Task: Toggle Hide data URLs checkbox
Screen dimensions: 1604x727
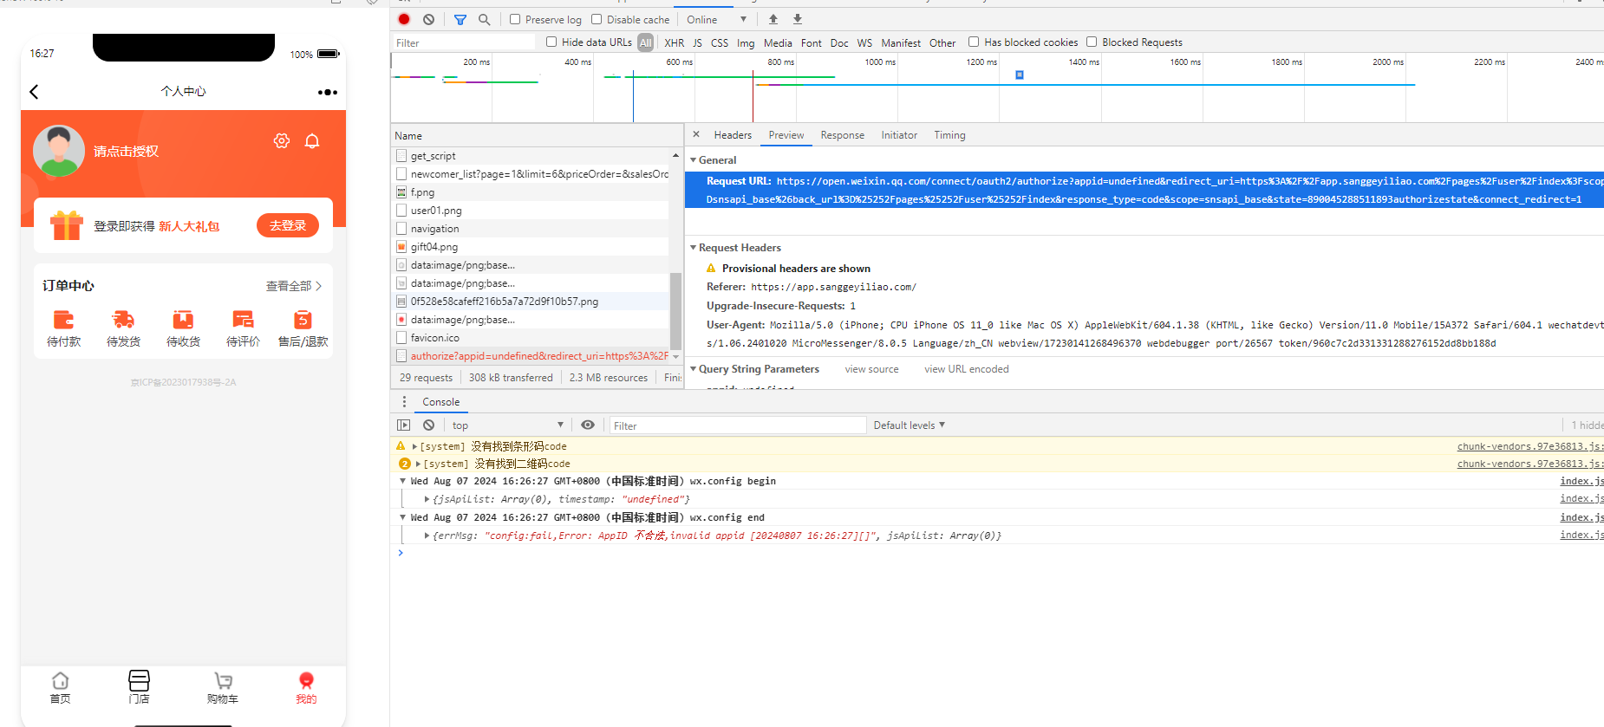Action: pos(551,42)
